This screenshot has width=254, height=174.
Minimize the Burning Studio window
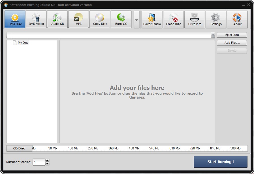click(x=244, y=5)
